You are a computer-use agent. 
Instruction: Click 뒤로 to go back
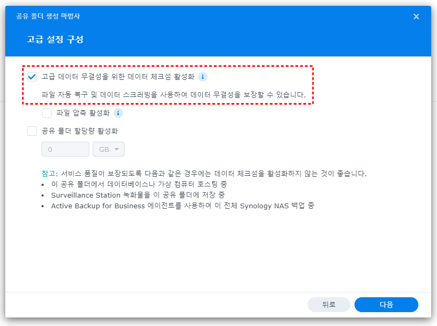click(328, 305)
